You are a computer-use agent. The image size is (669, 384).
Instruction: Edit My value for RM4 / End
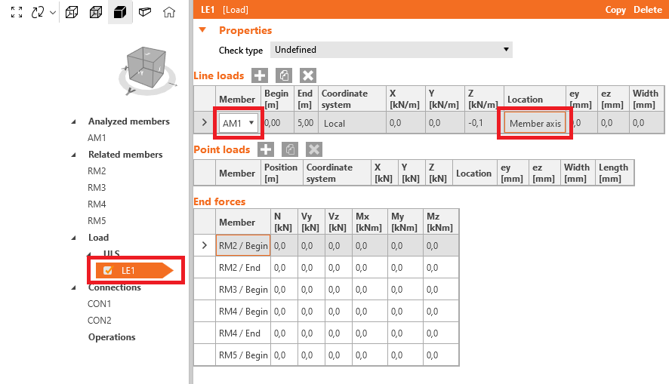405,333
